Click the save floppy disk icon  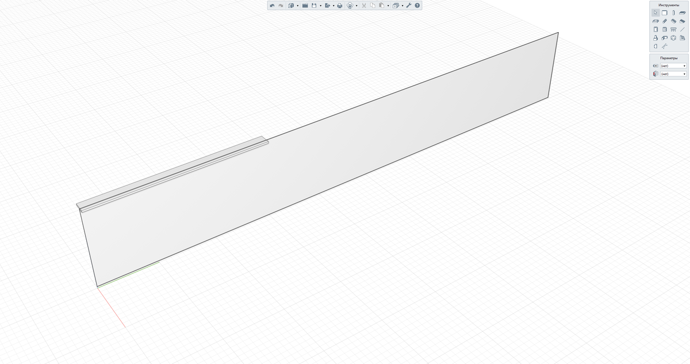(x=314, y=6)
